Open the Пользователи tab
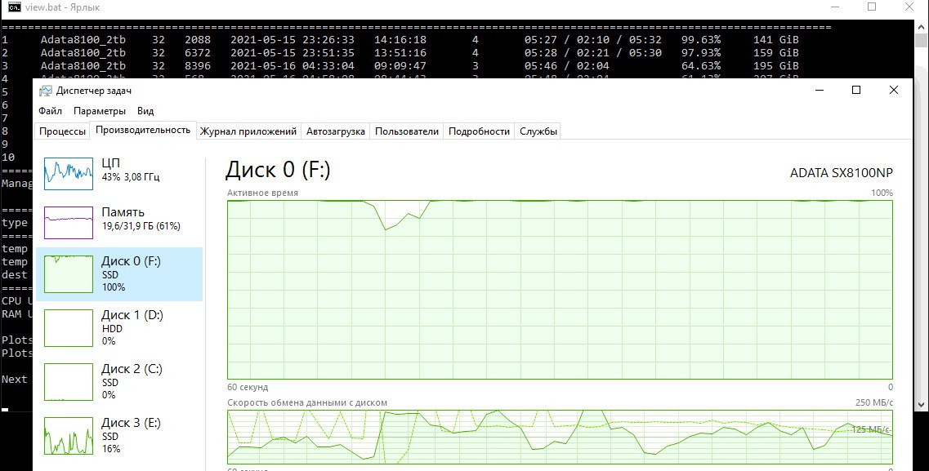The width and height of the screenshot is (929, 471). coord(406,131)
